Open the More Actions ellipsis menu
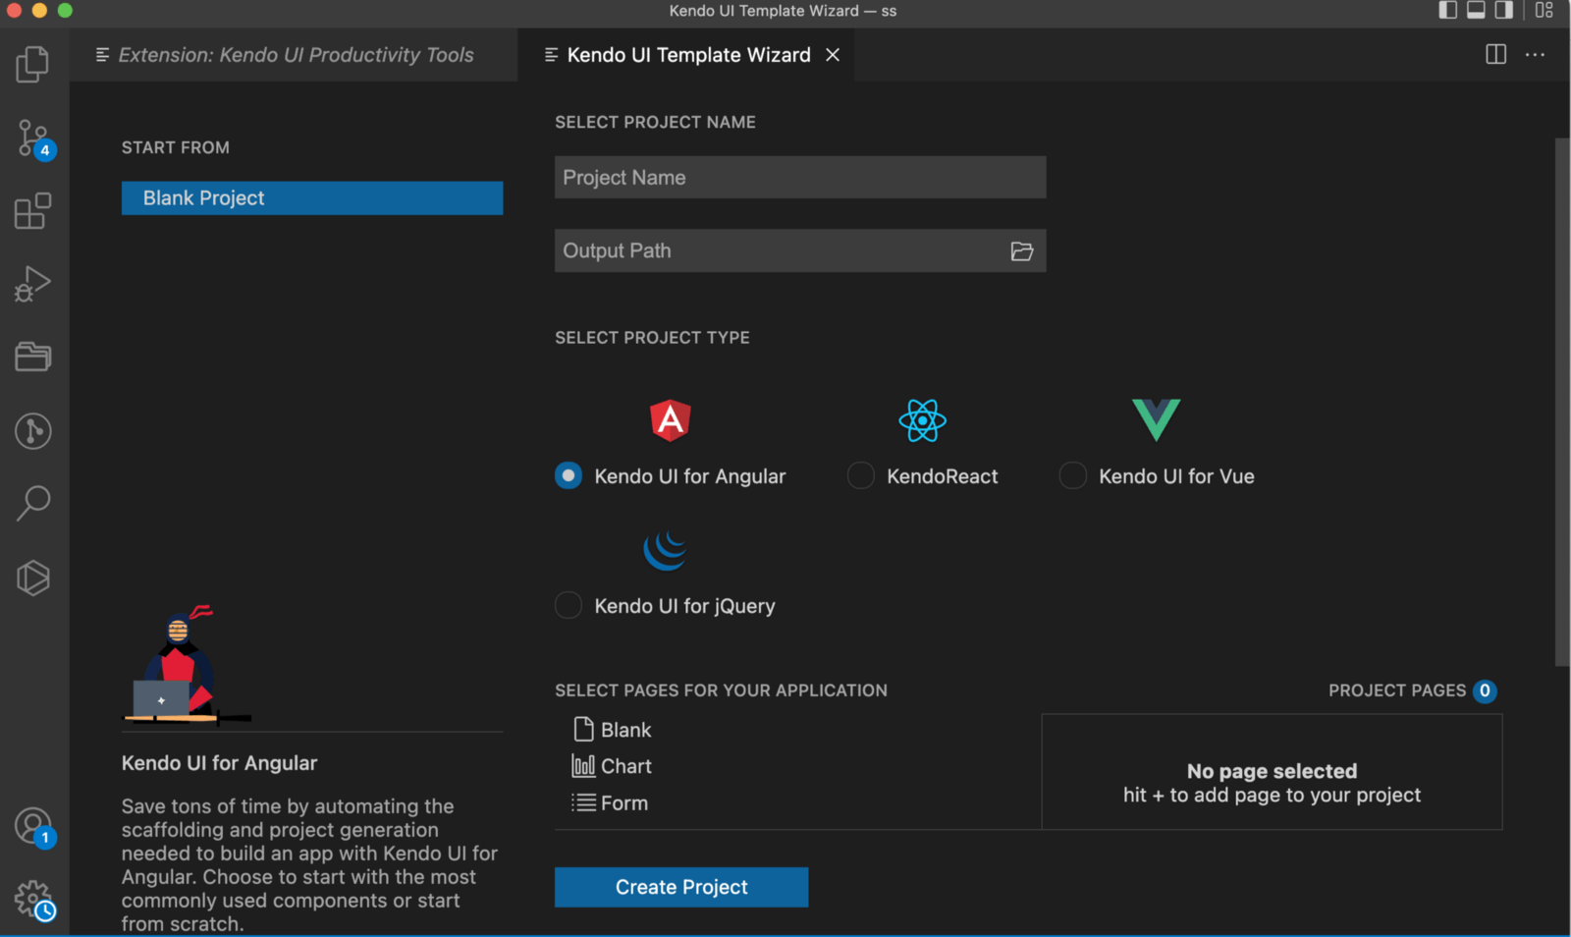This screenshot has height=937, width=1571. pyautogui.click(x=1535, y=55)
